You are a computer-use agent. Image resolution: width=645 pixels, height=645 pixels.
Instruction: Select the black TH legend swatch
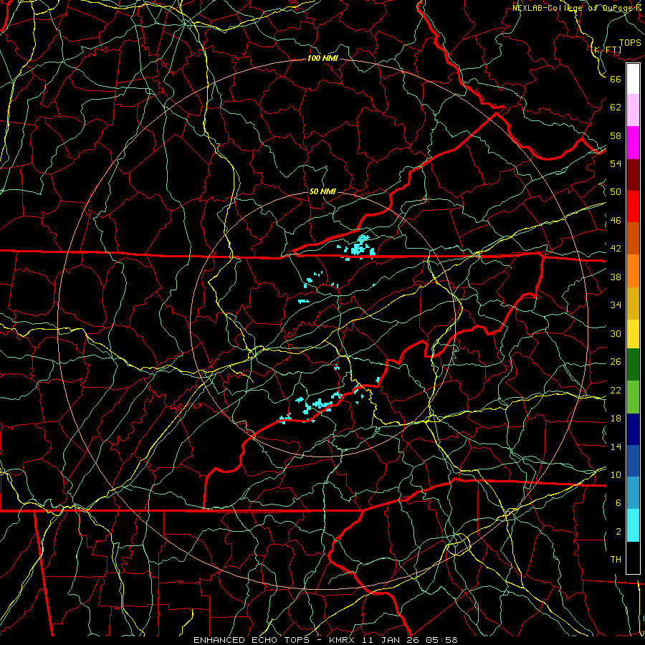[x=633, y=558]
